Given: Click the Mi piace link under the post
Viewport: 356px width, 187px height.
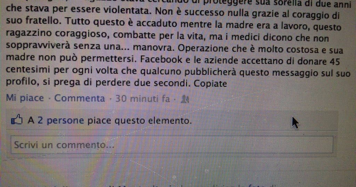Looking at the screenshot, I should tap(25, 98).
